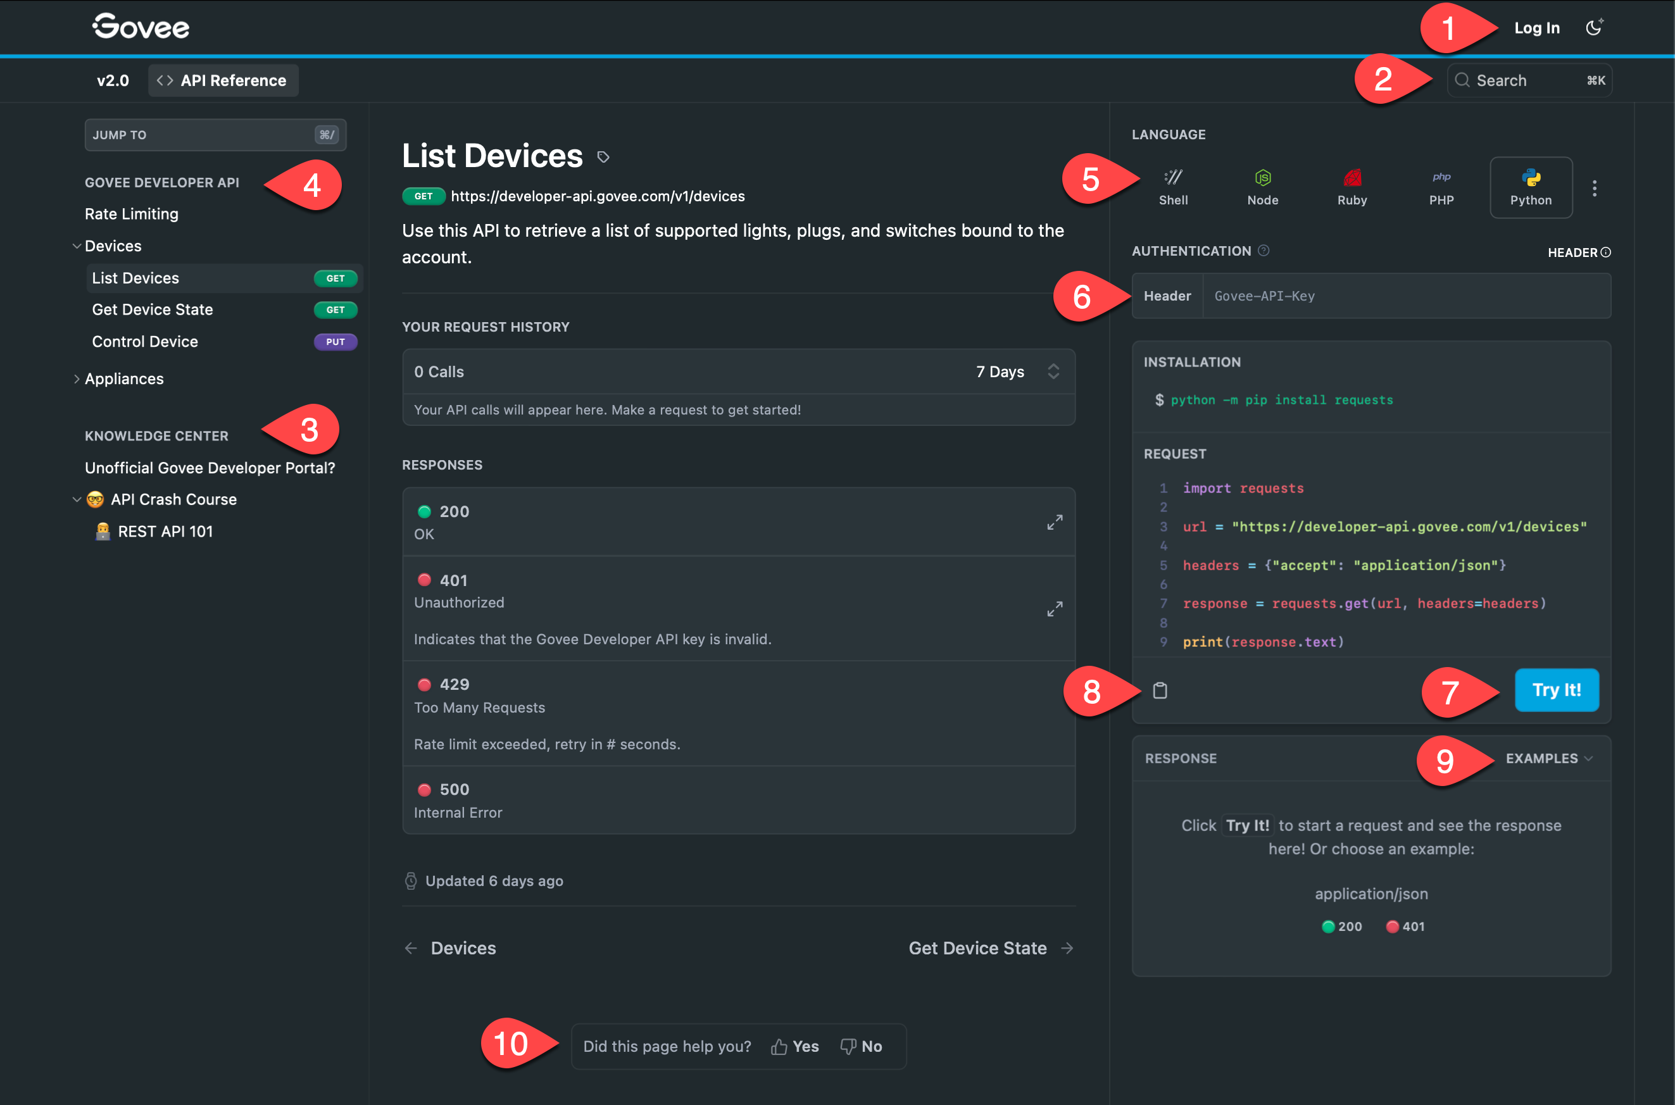Open Get Device State sidebar item
Screen dimensions: 1675x1105
click(x=153, y=309)
